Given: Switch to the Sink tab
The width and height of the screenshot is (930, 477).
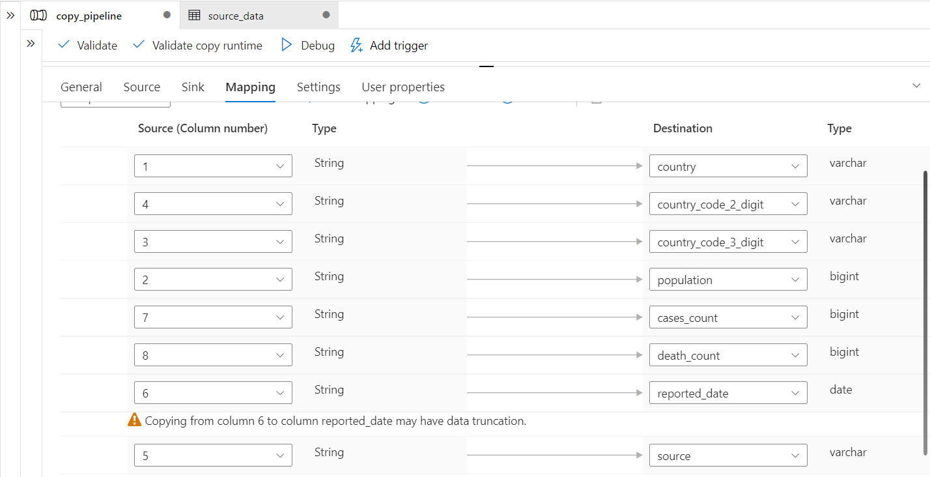Looking at the screenshot, I should pos(193,87).
